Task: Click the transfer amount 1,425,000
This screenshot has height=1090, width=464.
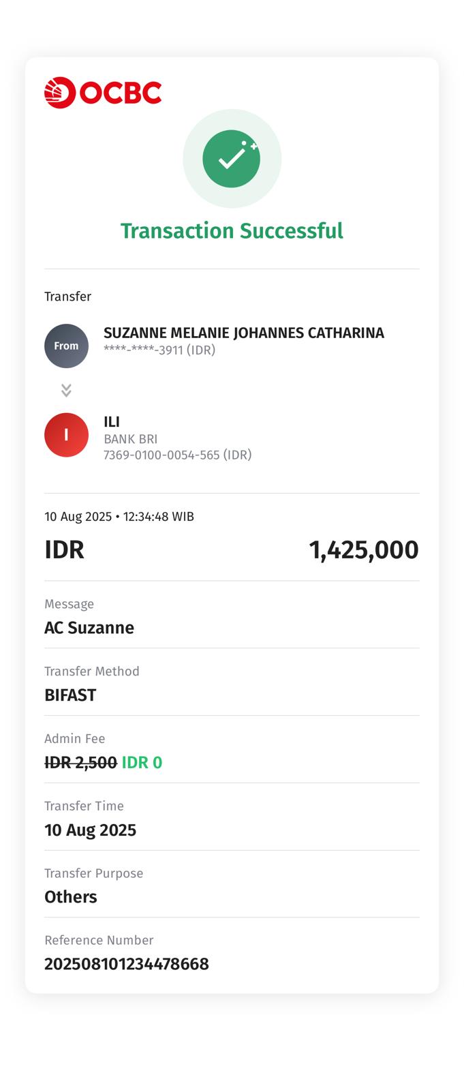Action: click(x=364, y=550)
